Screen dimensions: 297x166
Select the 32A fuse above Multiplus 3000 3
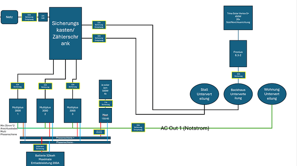(73, 86)
